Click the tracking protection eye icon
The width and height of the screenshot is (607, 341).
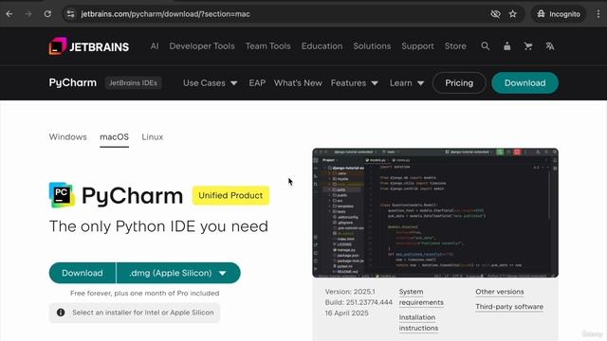tap(495, 14)
